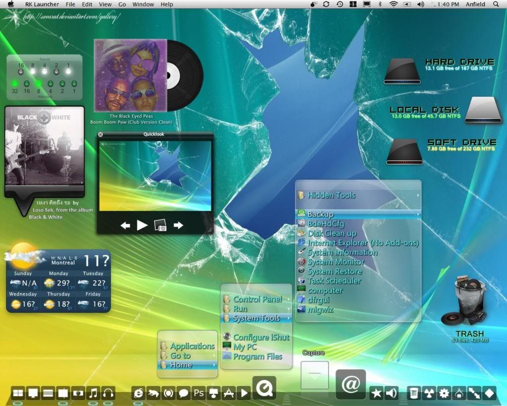507x406 pixels.
Task: Go to previous item in Quicklook
Action: [125, 226]
